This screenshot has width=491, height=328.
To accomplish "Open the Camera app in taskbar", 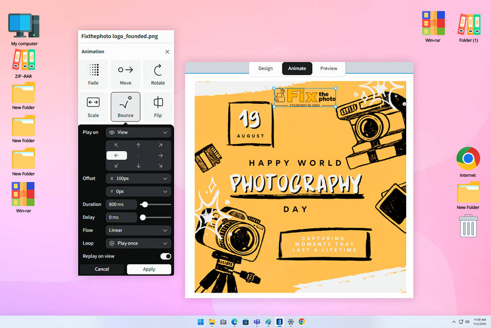I will [x=223, y=322].
